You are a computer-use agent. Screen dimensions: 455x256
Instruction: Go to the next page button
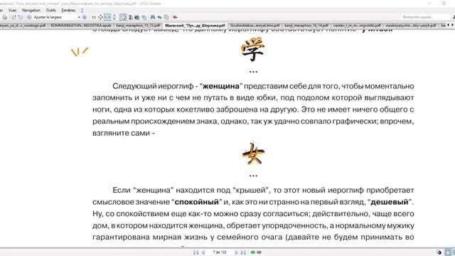[x=236, y=252]
